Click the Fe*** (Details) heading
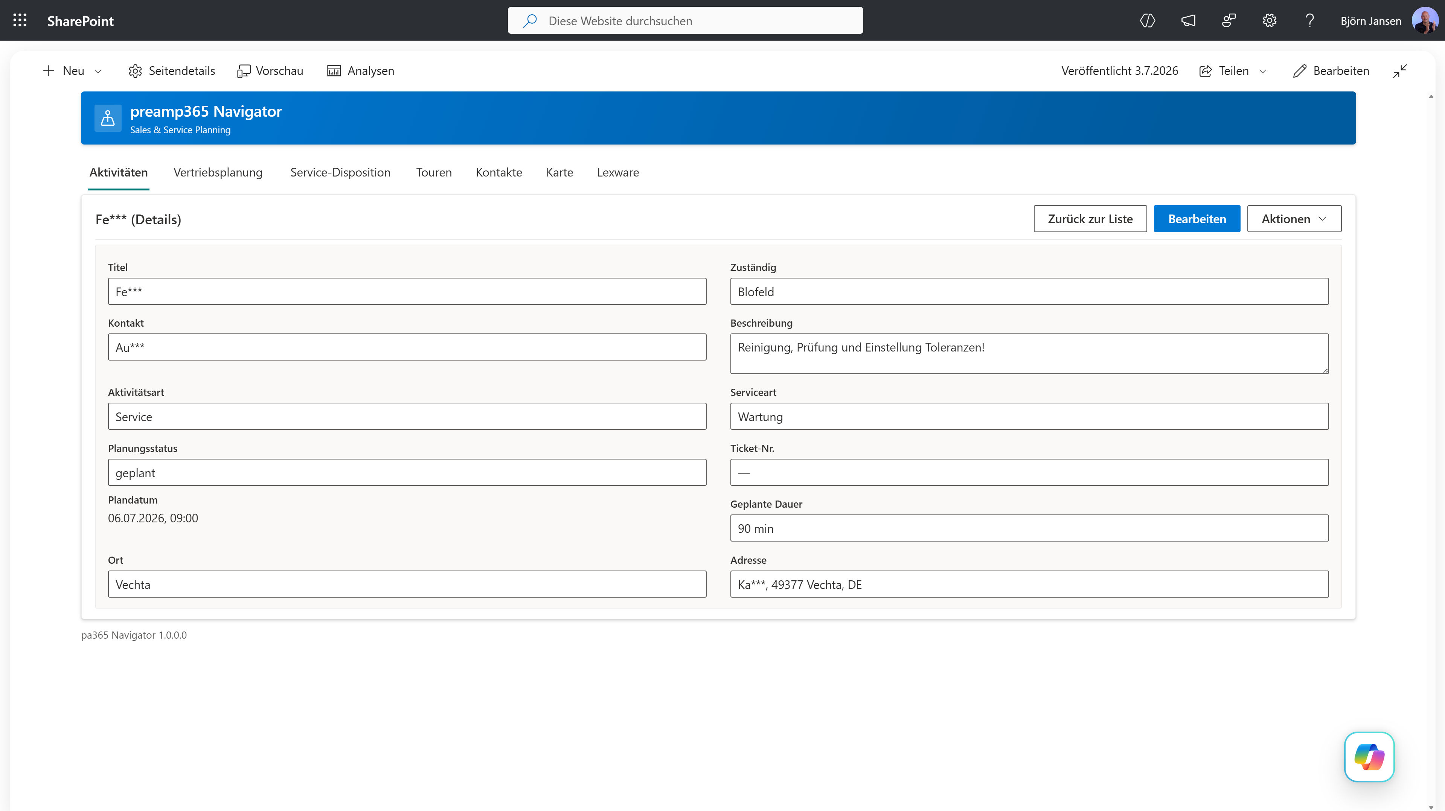Screen dimensions: 1445x811 click(x=138, y=219)
